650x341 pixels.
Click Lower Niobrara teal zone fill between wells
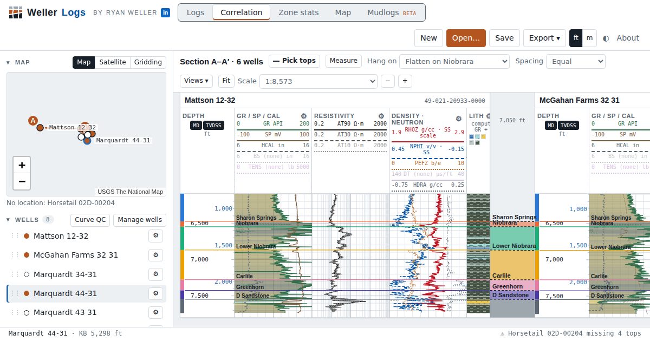tap(512, 238)
